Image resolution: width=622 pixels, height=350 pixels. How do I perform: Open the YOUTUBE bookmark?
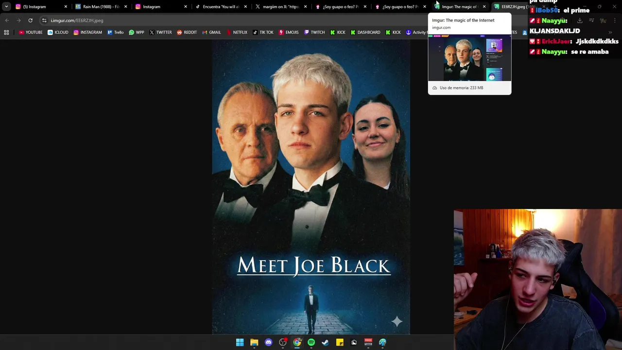[31, 32]
